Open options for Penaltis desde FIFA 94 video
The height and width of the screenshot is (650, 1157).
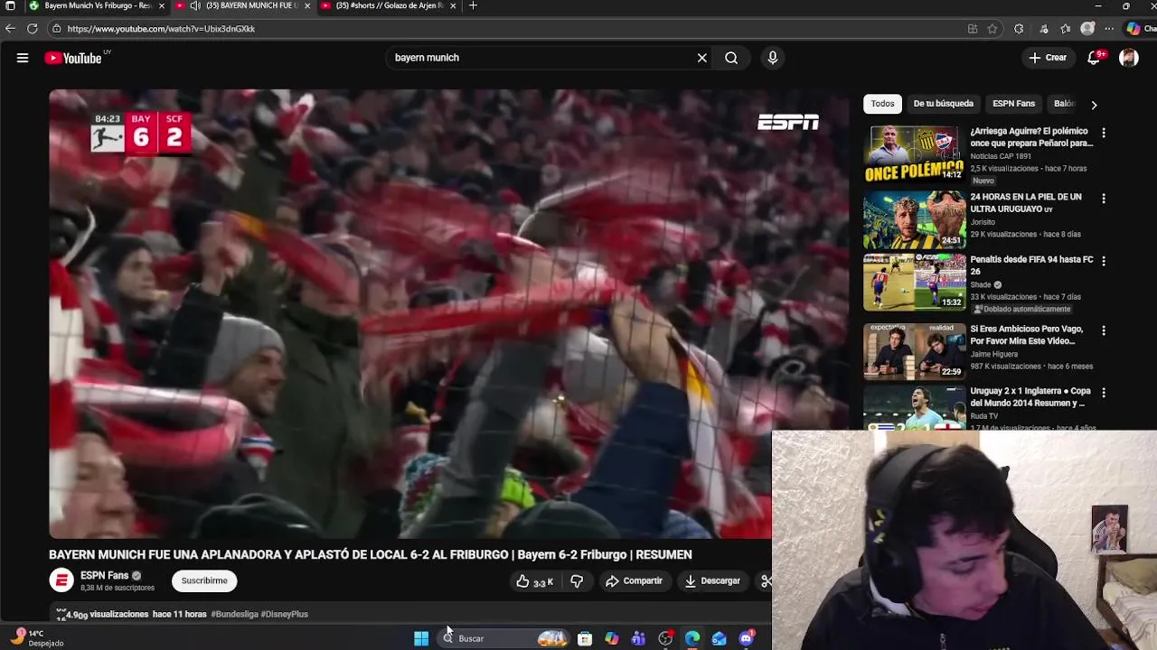[x=1103, y=261]
